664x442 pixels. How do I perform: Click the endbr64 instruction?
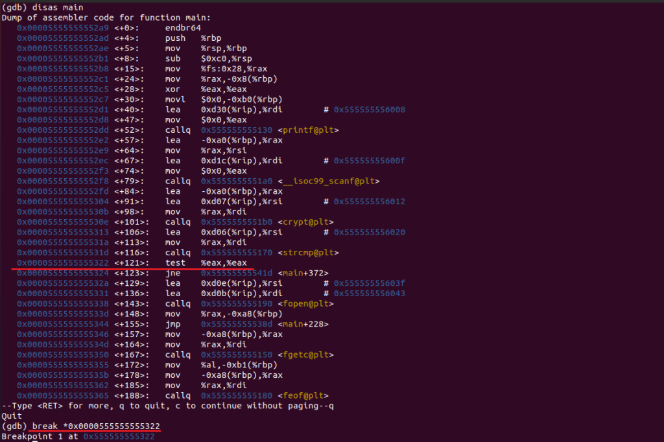pos(182,28)
